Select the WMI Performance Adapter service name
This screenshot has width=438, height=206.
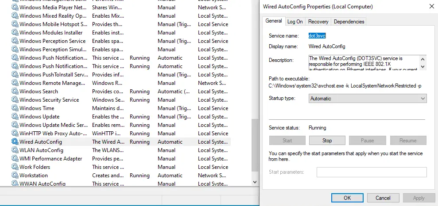pos(51,159)
